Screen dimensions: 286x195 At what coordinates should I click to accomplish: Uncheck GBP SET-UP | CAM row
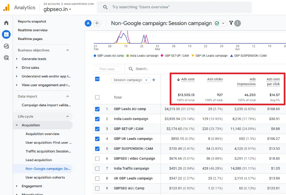[98, 129]
